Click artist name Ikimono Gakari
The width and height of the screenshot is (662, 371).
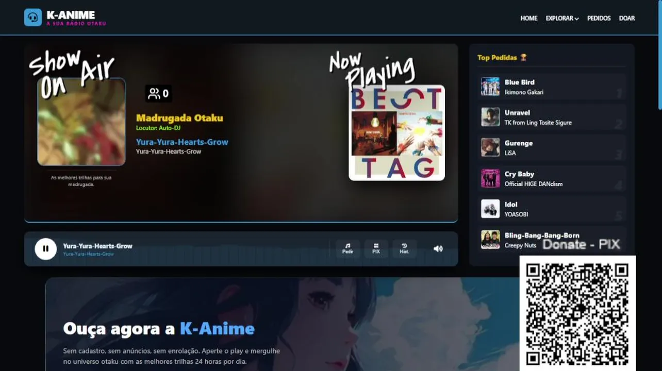click(524, 92)
